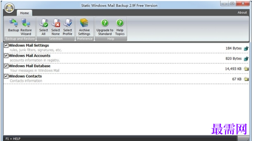Click the Help group label
Screen dimensions: 254x141
point(111,39)
